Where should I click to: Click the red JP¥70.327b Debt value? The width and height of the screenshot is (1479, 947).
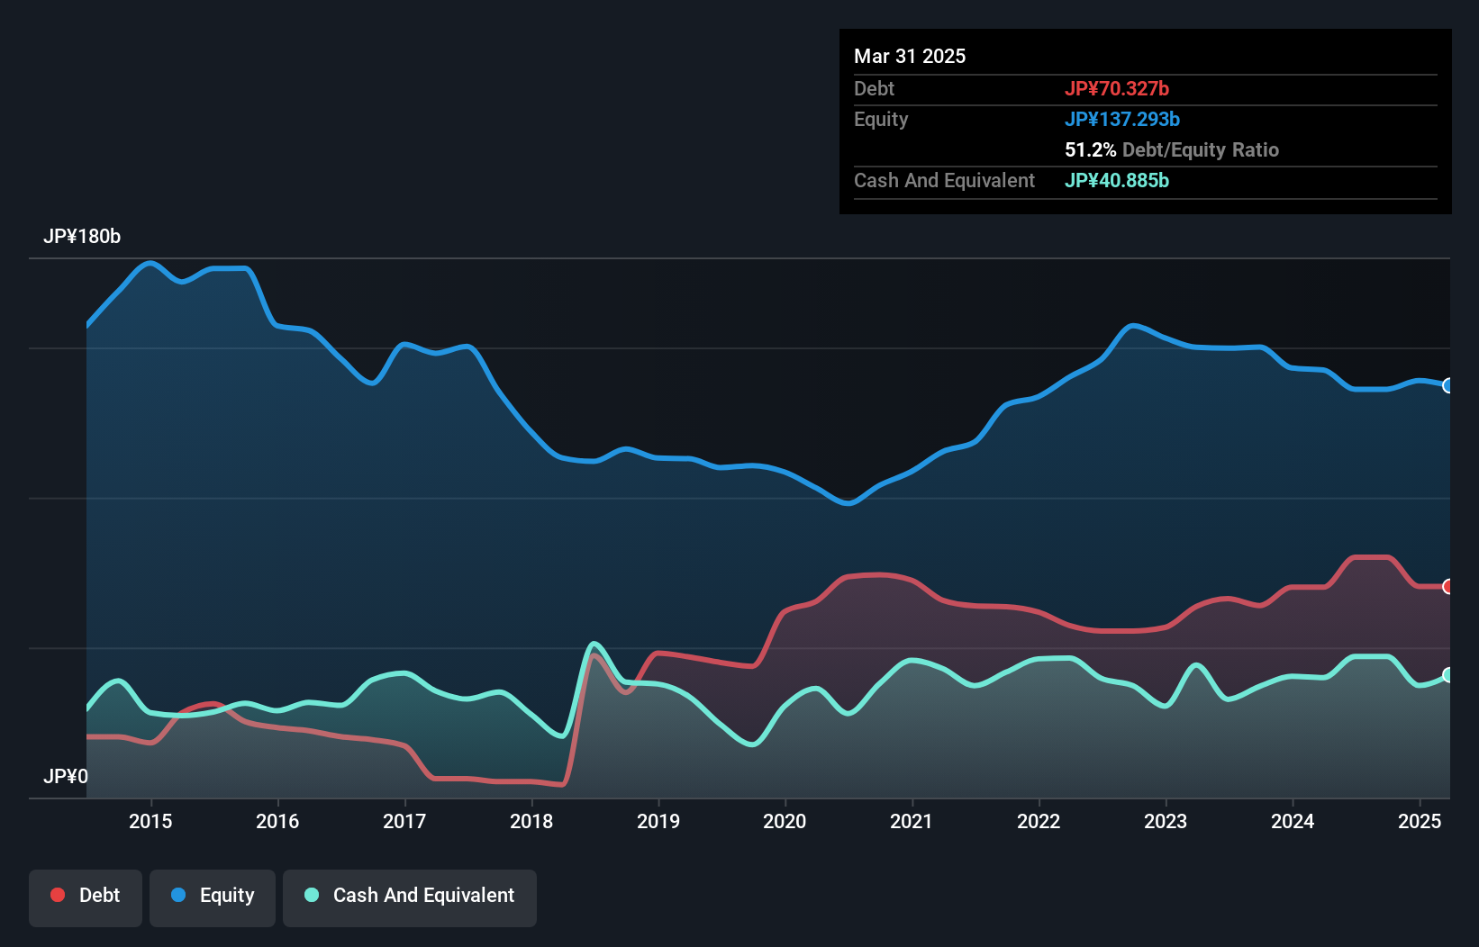point(1118,88)
